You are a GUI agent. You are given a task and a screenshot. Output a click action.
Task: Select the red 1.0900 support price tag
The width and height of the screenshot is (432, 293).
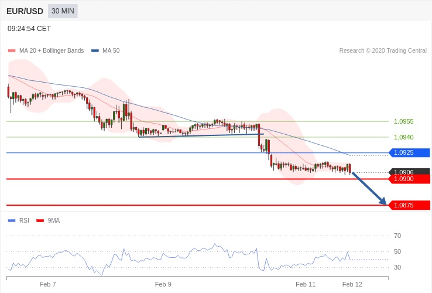409,179
